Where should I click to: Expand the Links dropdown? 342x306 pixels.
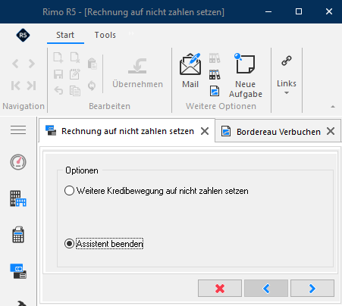[x=287, y=75]
